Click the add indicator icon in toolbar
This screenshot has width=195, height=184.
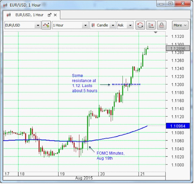coord(46,25)
